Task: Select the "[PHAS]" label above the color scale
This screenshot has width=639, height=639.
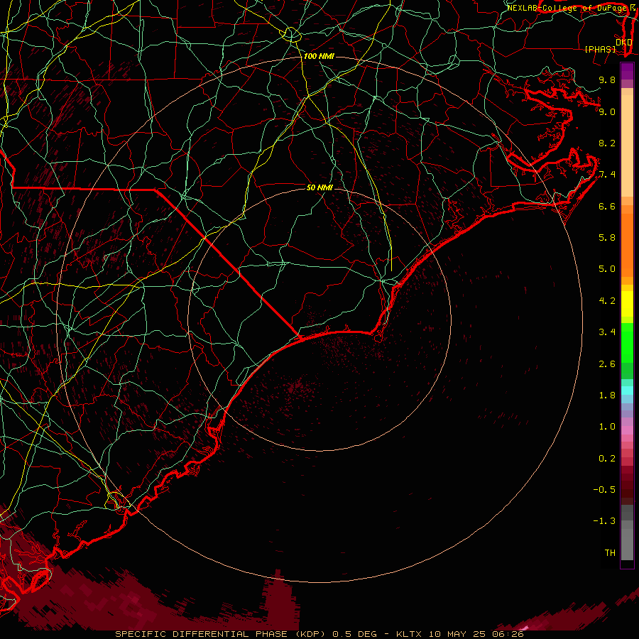Action: (x=600, y=49)
